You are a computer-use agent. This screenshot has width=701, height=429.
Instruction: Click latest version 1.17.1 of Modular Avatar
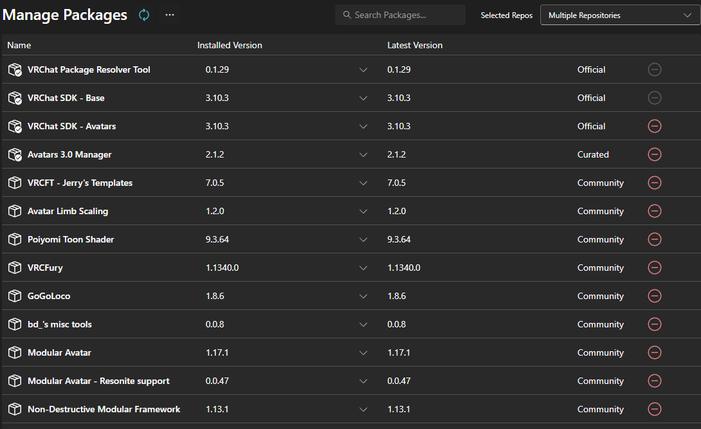point(398,352)
